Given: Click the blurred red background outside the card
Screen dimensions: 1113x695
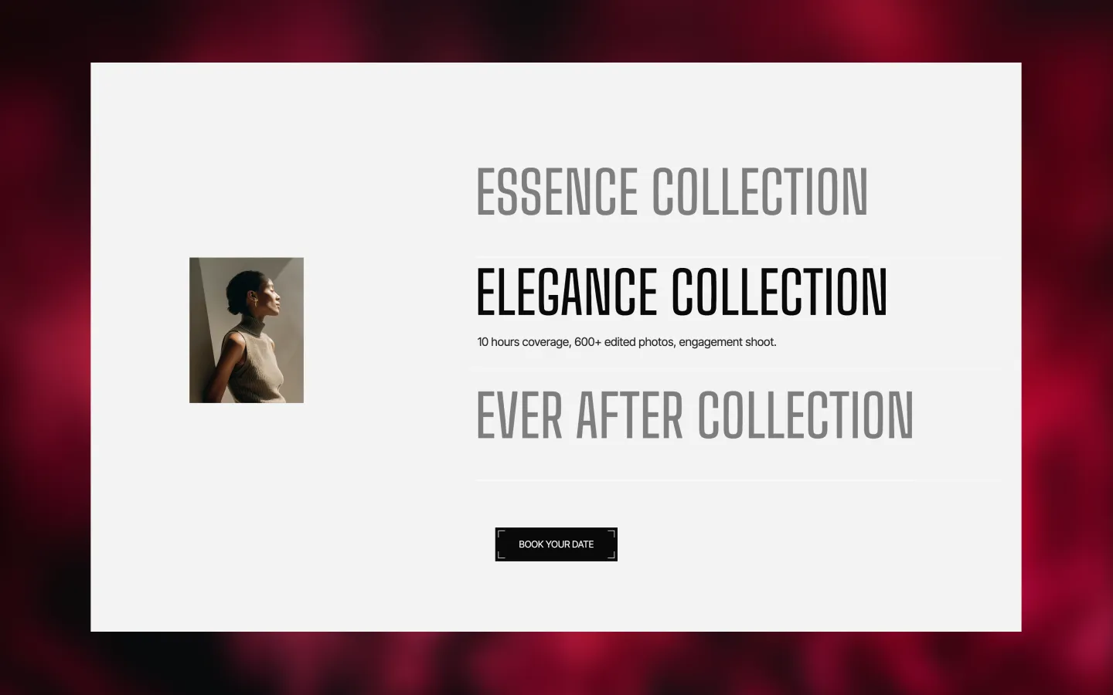Looking at the screenshot, I should [45, 347].
